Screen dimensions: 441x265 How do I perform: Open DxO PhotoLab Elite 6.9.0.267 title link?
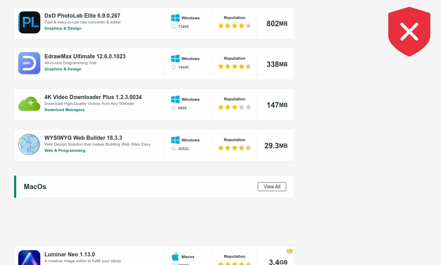click(82, 16)
